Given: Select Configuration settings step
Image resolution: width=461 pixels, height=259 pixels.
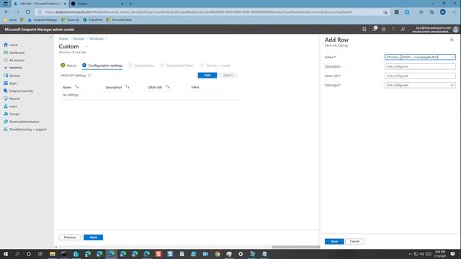Looking at the screenshot, I should click(x=102, y=65).
